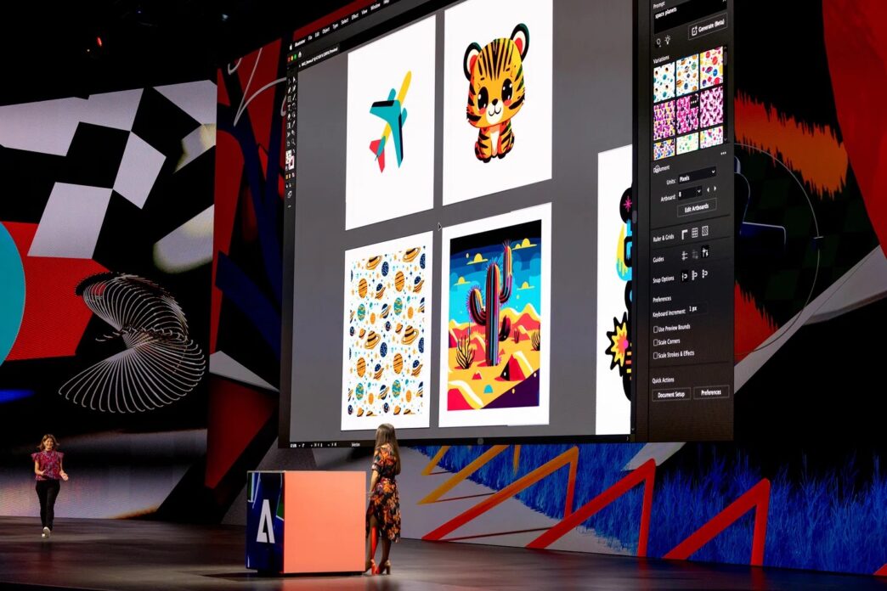Check the Scale Corners option
The width and height of the screenshot is (887, 591).
point(655,342)
